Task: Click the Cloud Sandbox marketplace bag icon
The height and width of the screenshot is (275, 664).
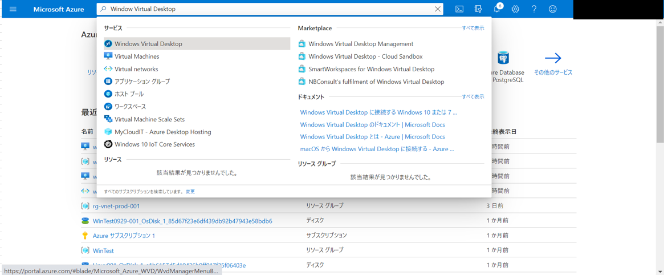Action: [302, 56]
